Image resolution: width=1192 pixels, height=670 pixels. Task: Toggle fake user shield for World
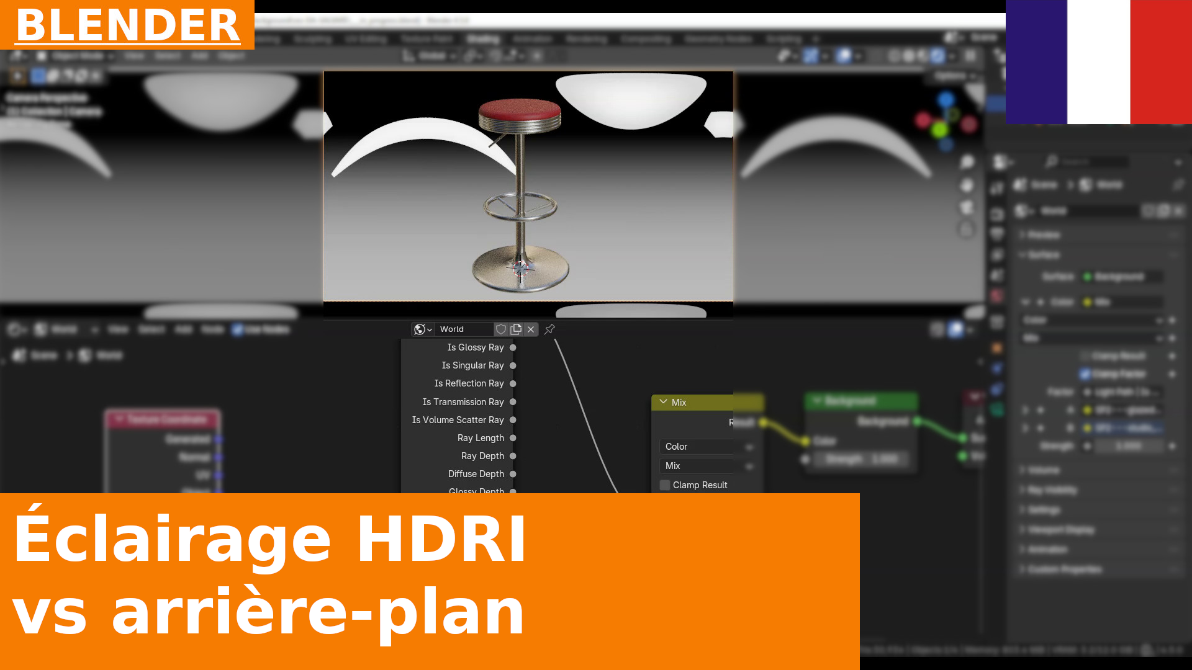coord(501,329)
